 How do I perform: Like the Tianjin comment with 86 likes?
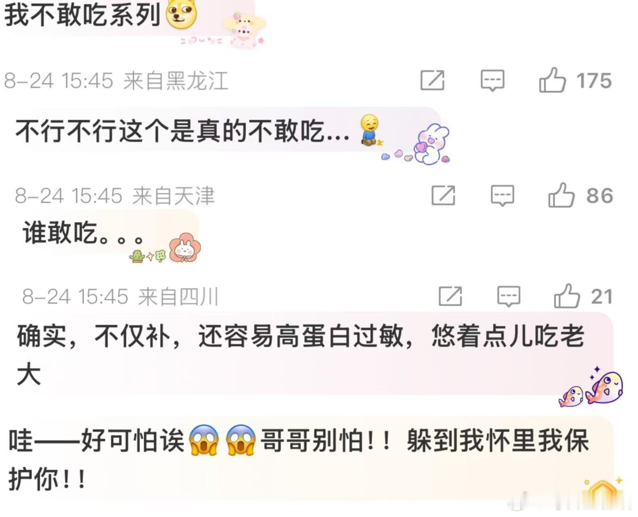click(561, 195)
